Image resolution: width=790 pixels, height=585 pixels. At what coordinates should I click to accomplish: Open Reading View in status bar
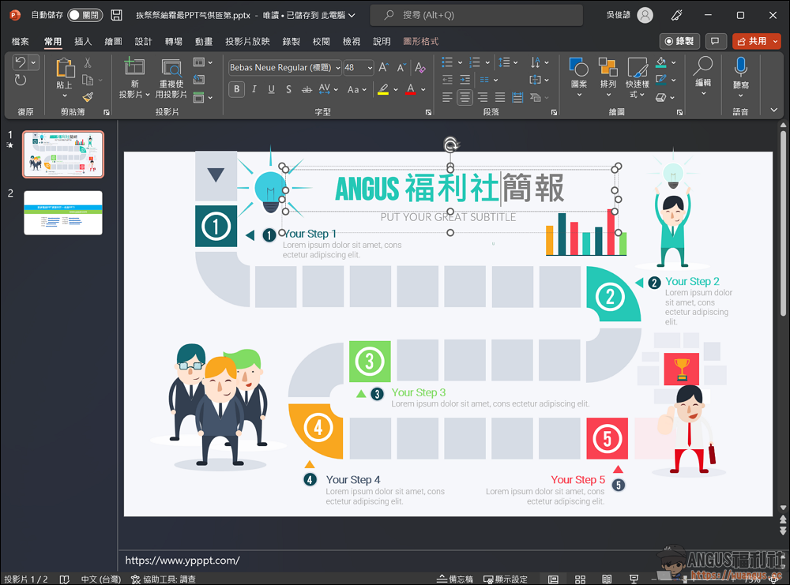point(607,579)
